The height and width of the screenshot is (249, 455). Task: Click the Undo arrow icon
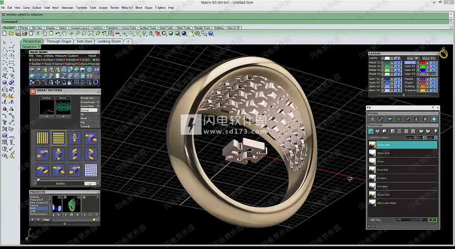58,34
